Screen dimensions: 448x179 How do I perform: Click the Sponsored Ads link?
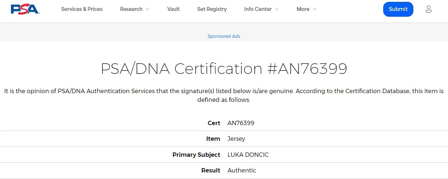click(x=224, y=36)
